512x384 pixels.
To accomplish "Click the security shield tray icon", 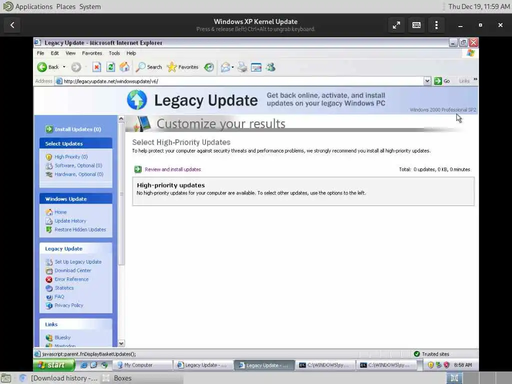I will click(x=430, y=365).
